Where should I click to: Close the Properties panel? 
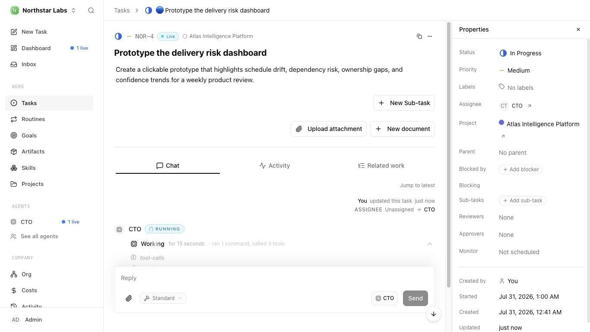[x=578, y=29]
